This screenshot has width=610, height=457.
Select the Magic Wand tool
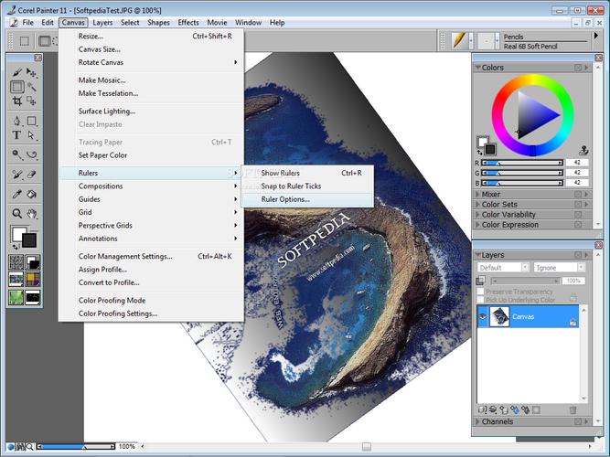[x=31, y=86]
